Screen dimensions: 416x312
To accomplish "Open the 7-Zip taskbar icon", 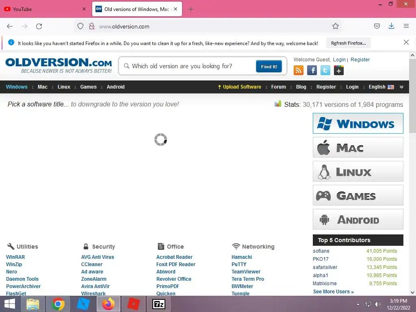I will (159, 304).
